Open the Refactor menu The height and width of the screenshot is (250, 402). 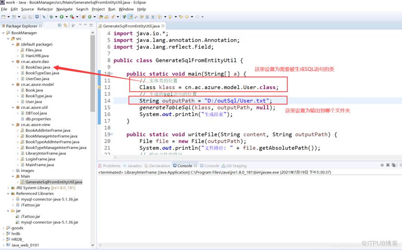click(45, 9)
